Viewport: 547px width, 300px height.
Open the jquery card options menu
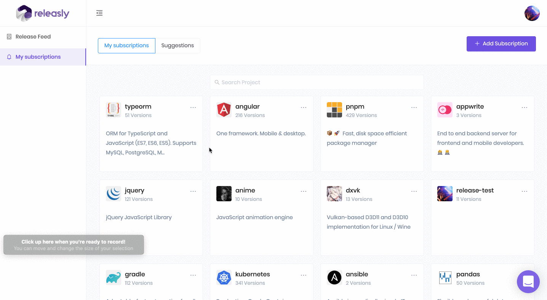193,191
